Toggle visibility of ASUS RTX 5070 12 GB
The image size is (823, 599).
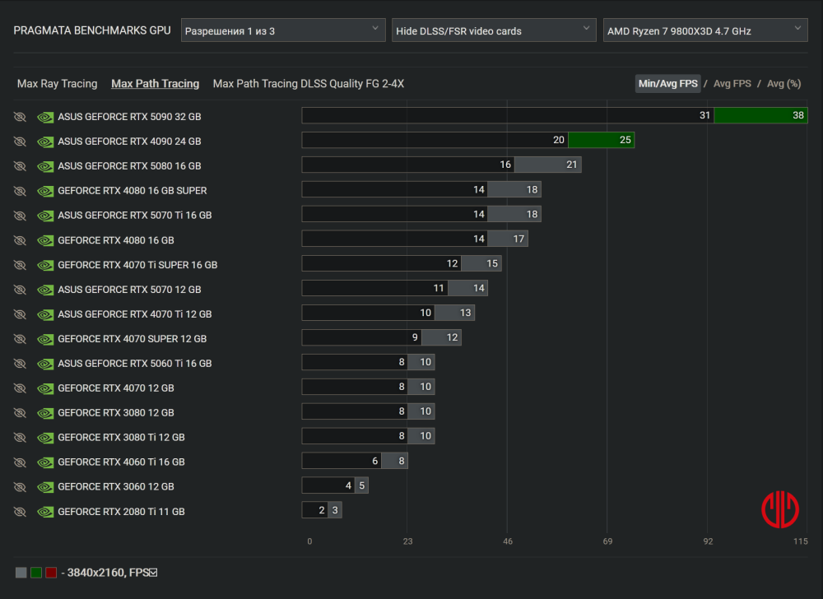click(x=20, y=290)
